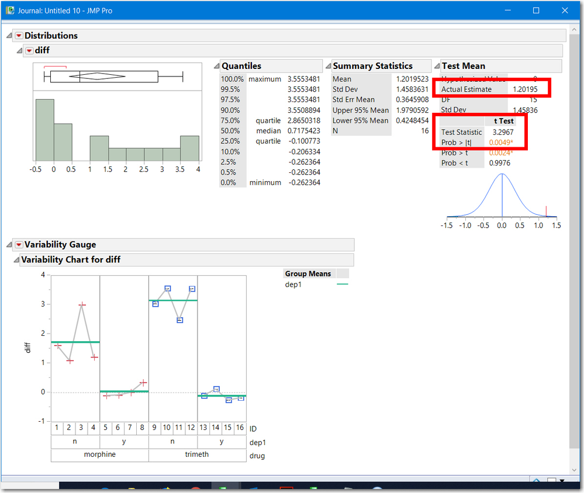
Task: Click the red shortest-half bracket above box plot
Action: (x=55, y=67)
